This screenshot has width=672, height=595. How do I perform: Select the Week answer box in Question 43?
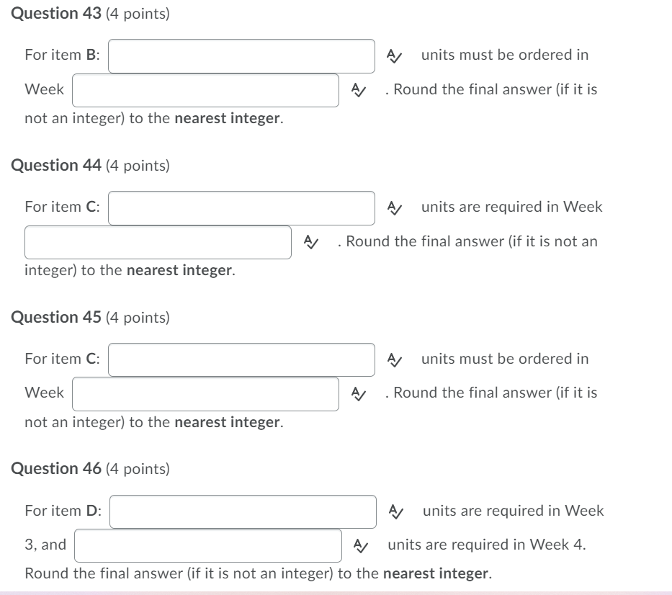tap(205, 91)
